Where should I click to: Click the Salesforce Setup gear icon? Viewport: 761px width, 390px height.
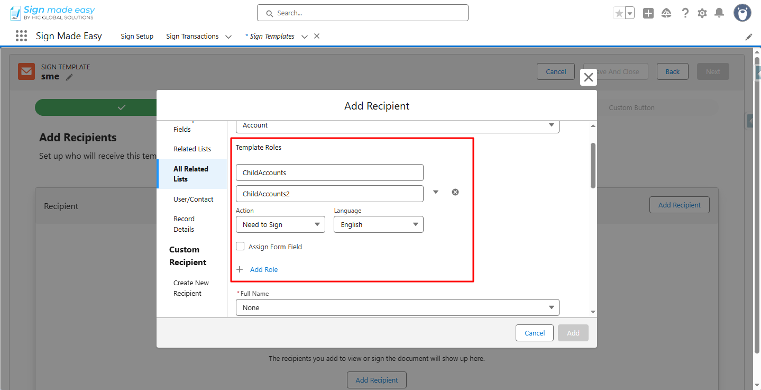702,13
